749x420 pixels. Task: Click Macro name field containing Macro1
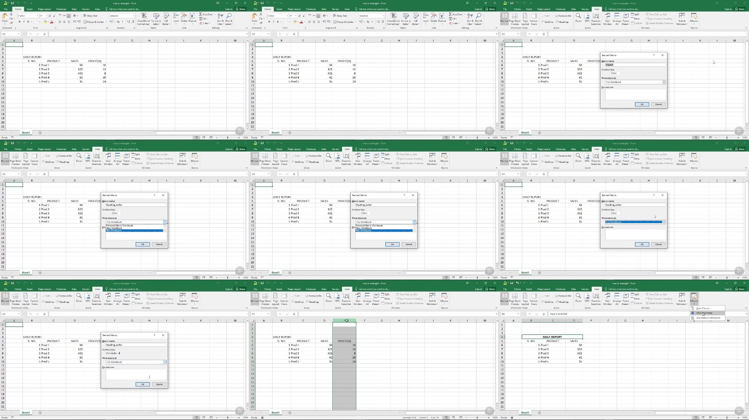point(635,65)
